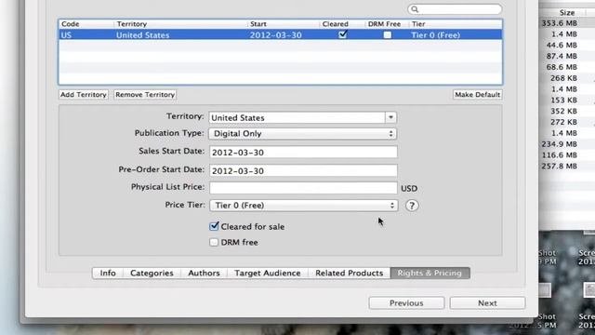Click the Physical List Price field
This screenshot has width=595, height=335.
click(303, 188)
